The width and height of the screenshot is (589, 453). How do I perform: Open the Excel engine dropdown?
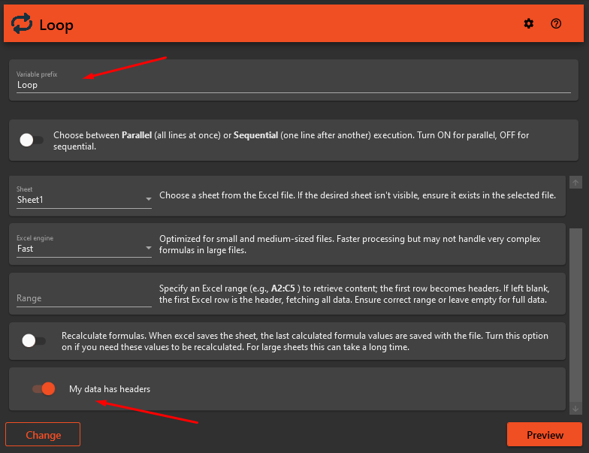coord(83,248)
